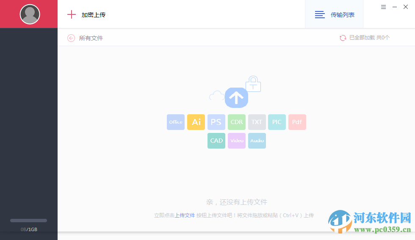The height and width of the screenshot is (240, 415).
Task: Refresh the file list with refresh icon
Action: point(343,38)
